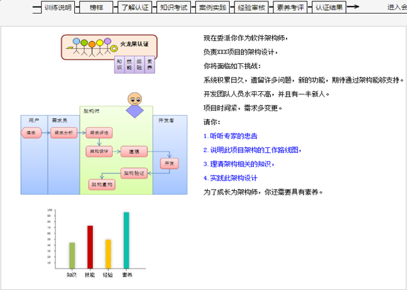Switch to the 了解认证 step
This screenshot has height=290, width=407.
pyautogui.click(x=135, y=8)
